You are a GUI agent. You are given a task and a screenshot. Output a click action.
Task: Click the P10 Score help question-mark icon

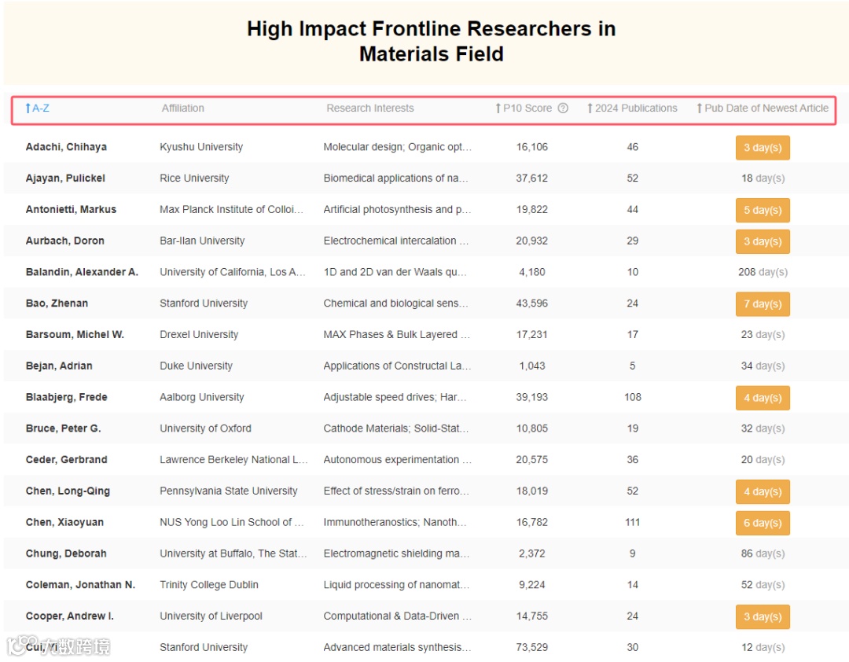563,108
